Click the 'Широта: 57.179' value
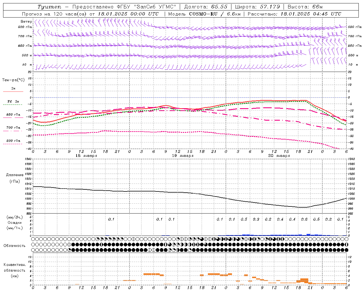Image resolution: width=363 pixels, height=290 pixels. (x=258, y=7)
